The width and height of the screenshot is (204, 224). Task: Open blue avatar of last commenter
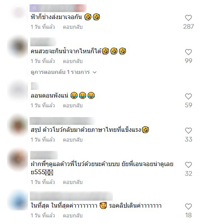click(x=18, y=200)
